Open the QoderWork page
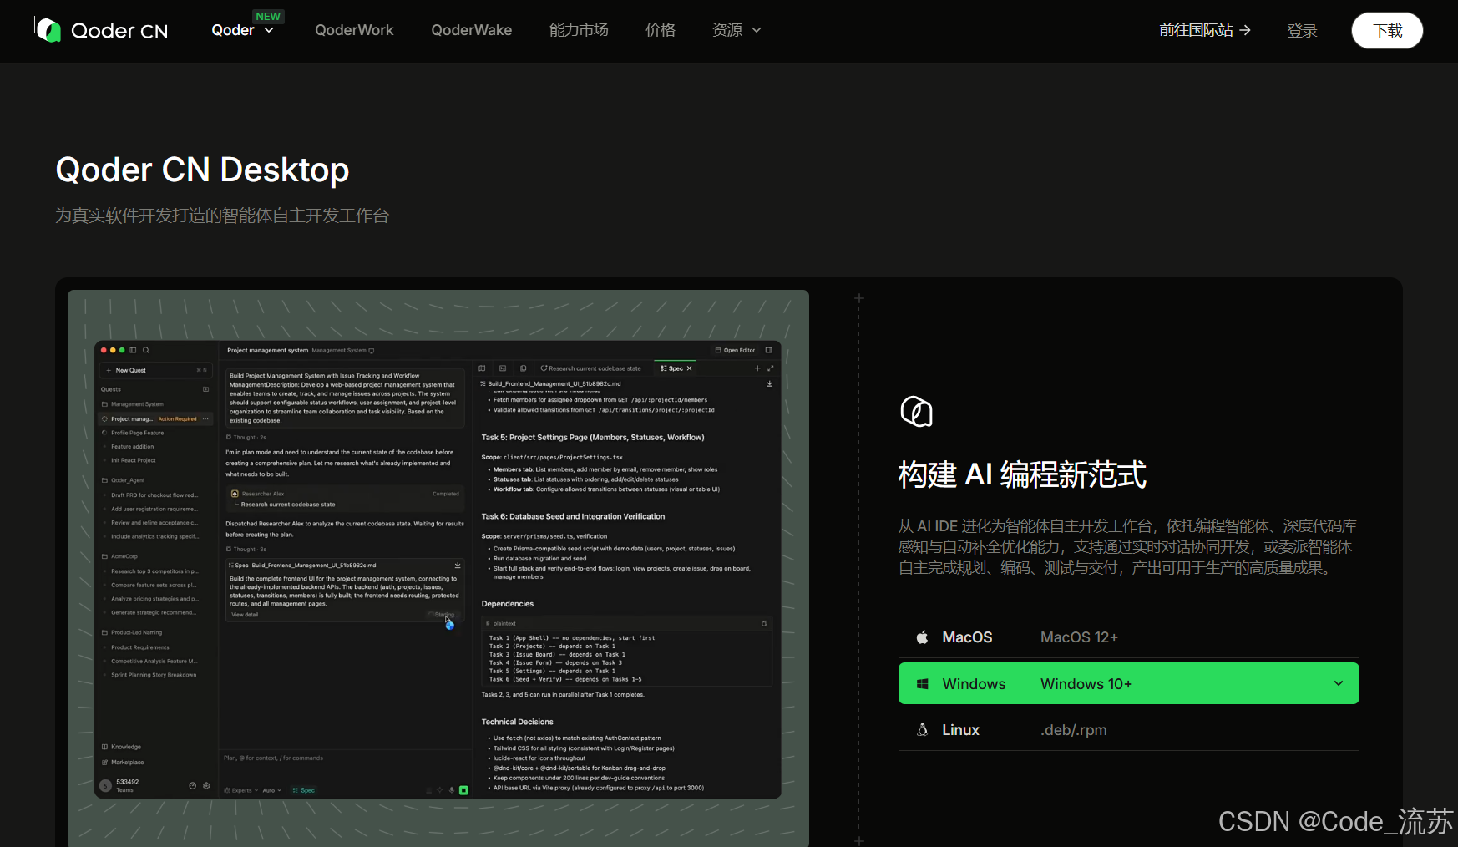1458x847 pixels. click(354, 30)
